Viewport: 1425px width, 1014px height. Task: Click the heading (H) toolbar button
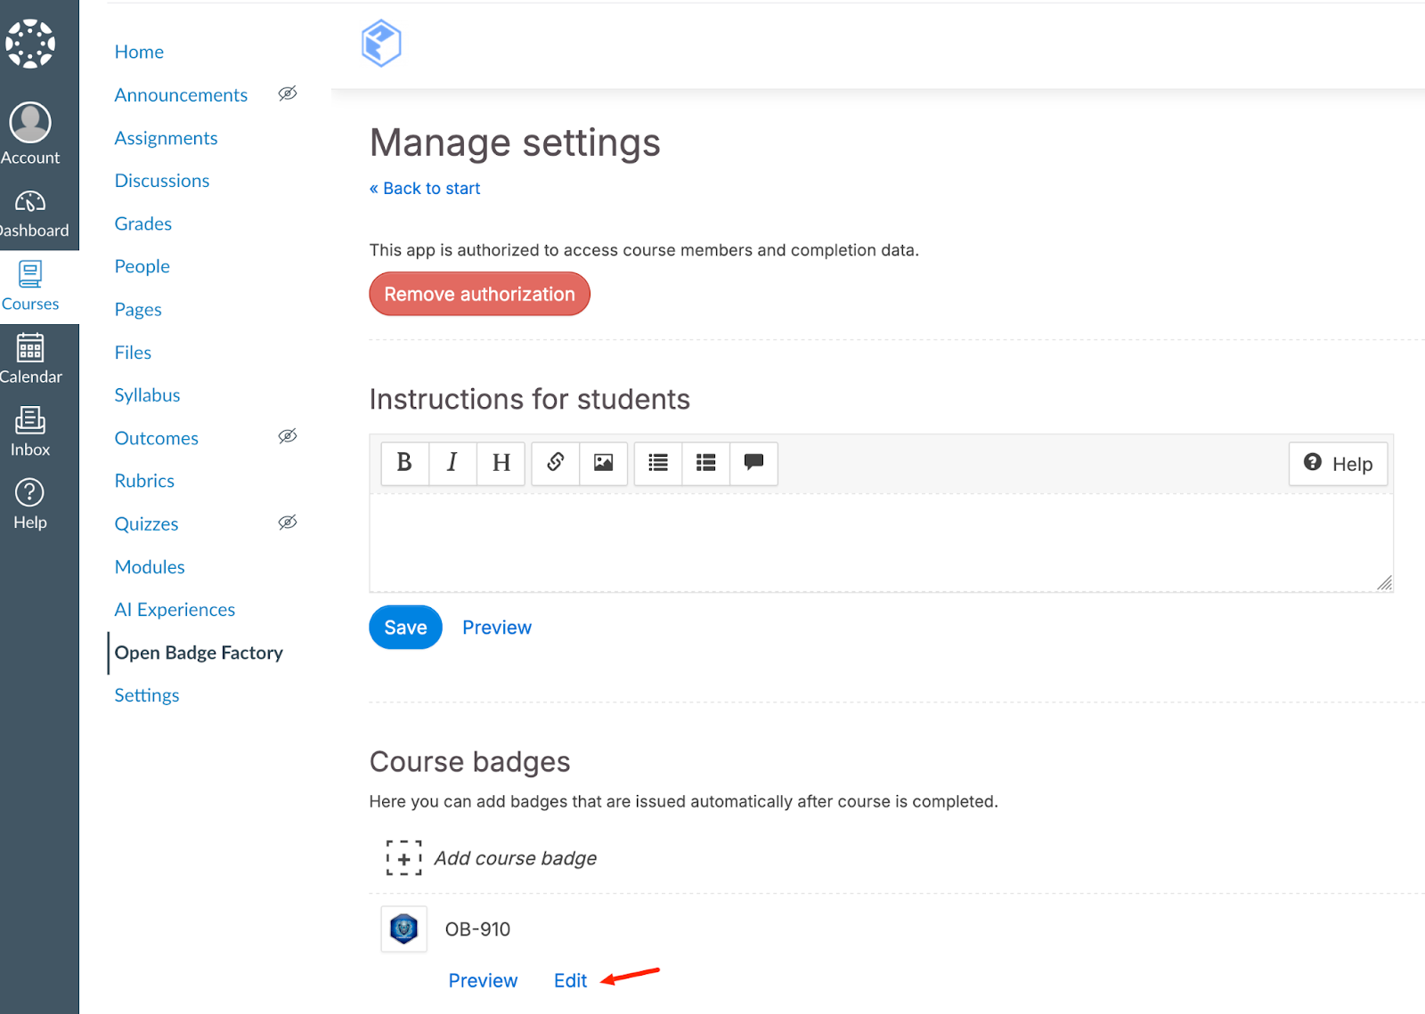(501, 463)
